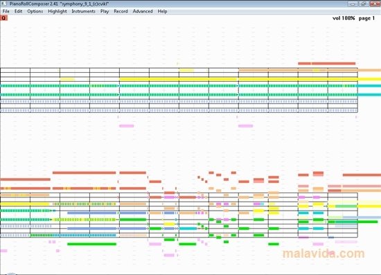
Task: Click the PianoRollComposer app icon in title bar
Action: (4, 3)
